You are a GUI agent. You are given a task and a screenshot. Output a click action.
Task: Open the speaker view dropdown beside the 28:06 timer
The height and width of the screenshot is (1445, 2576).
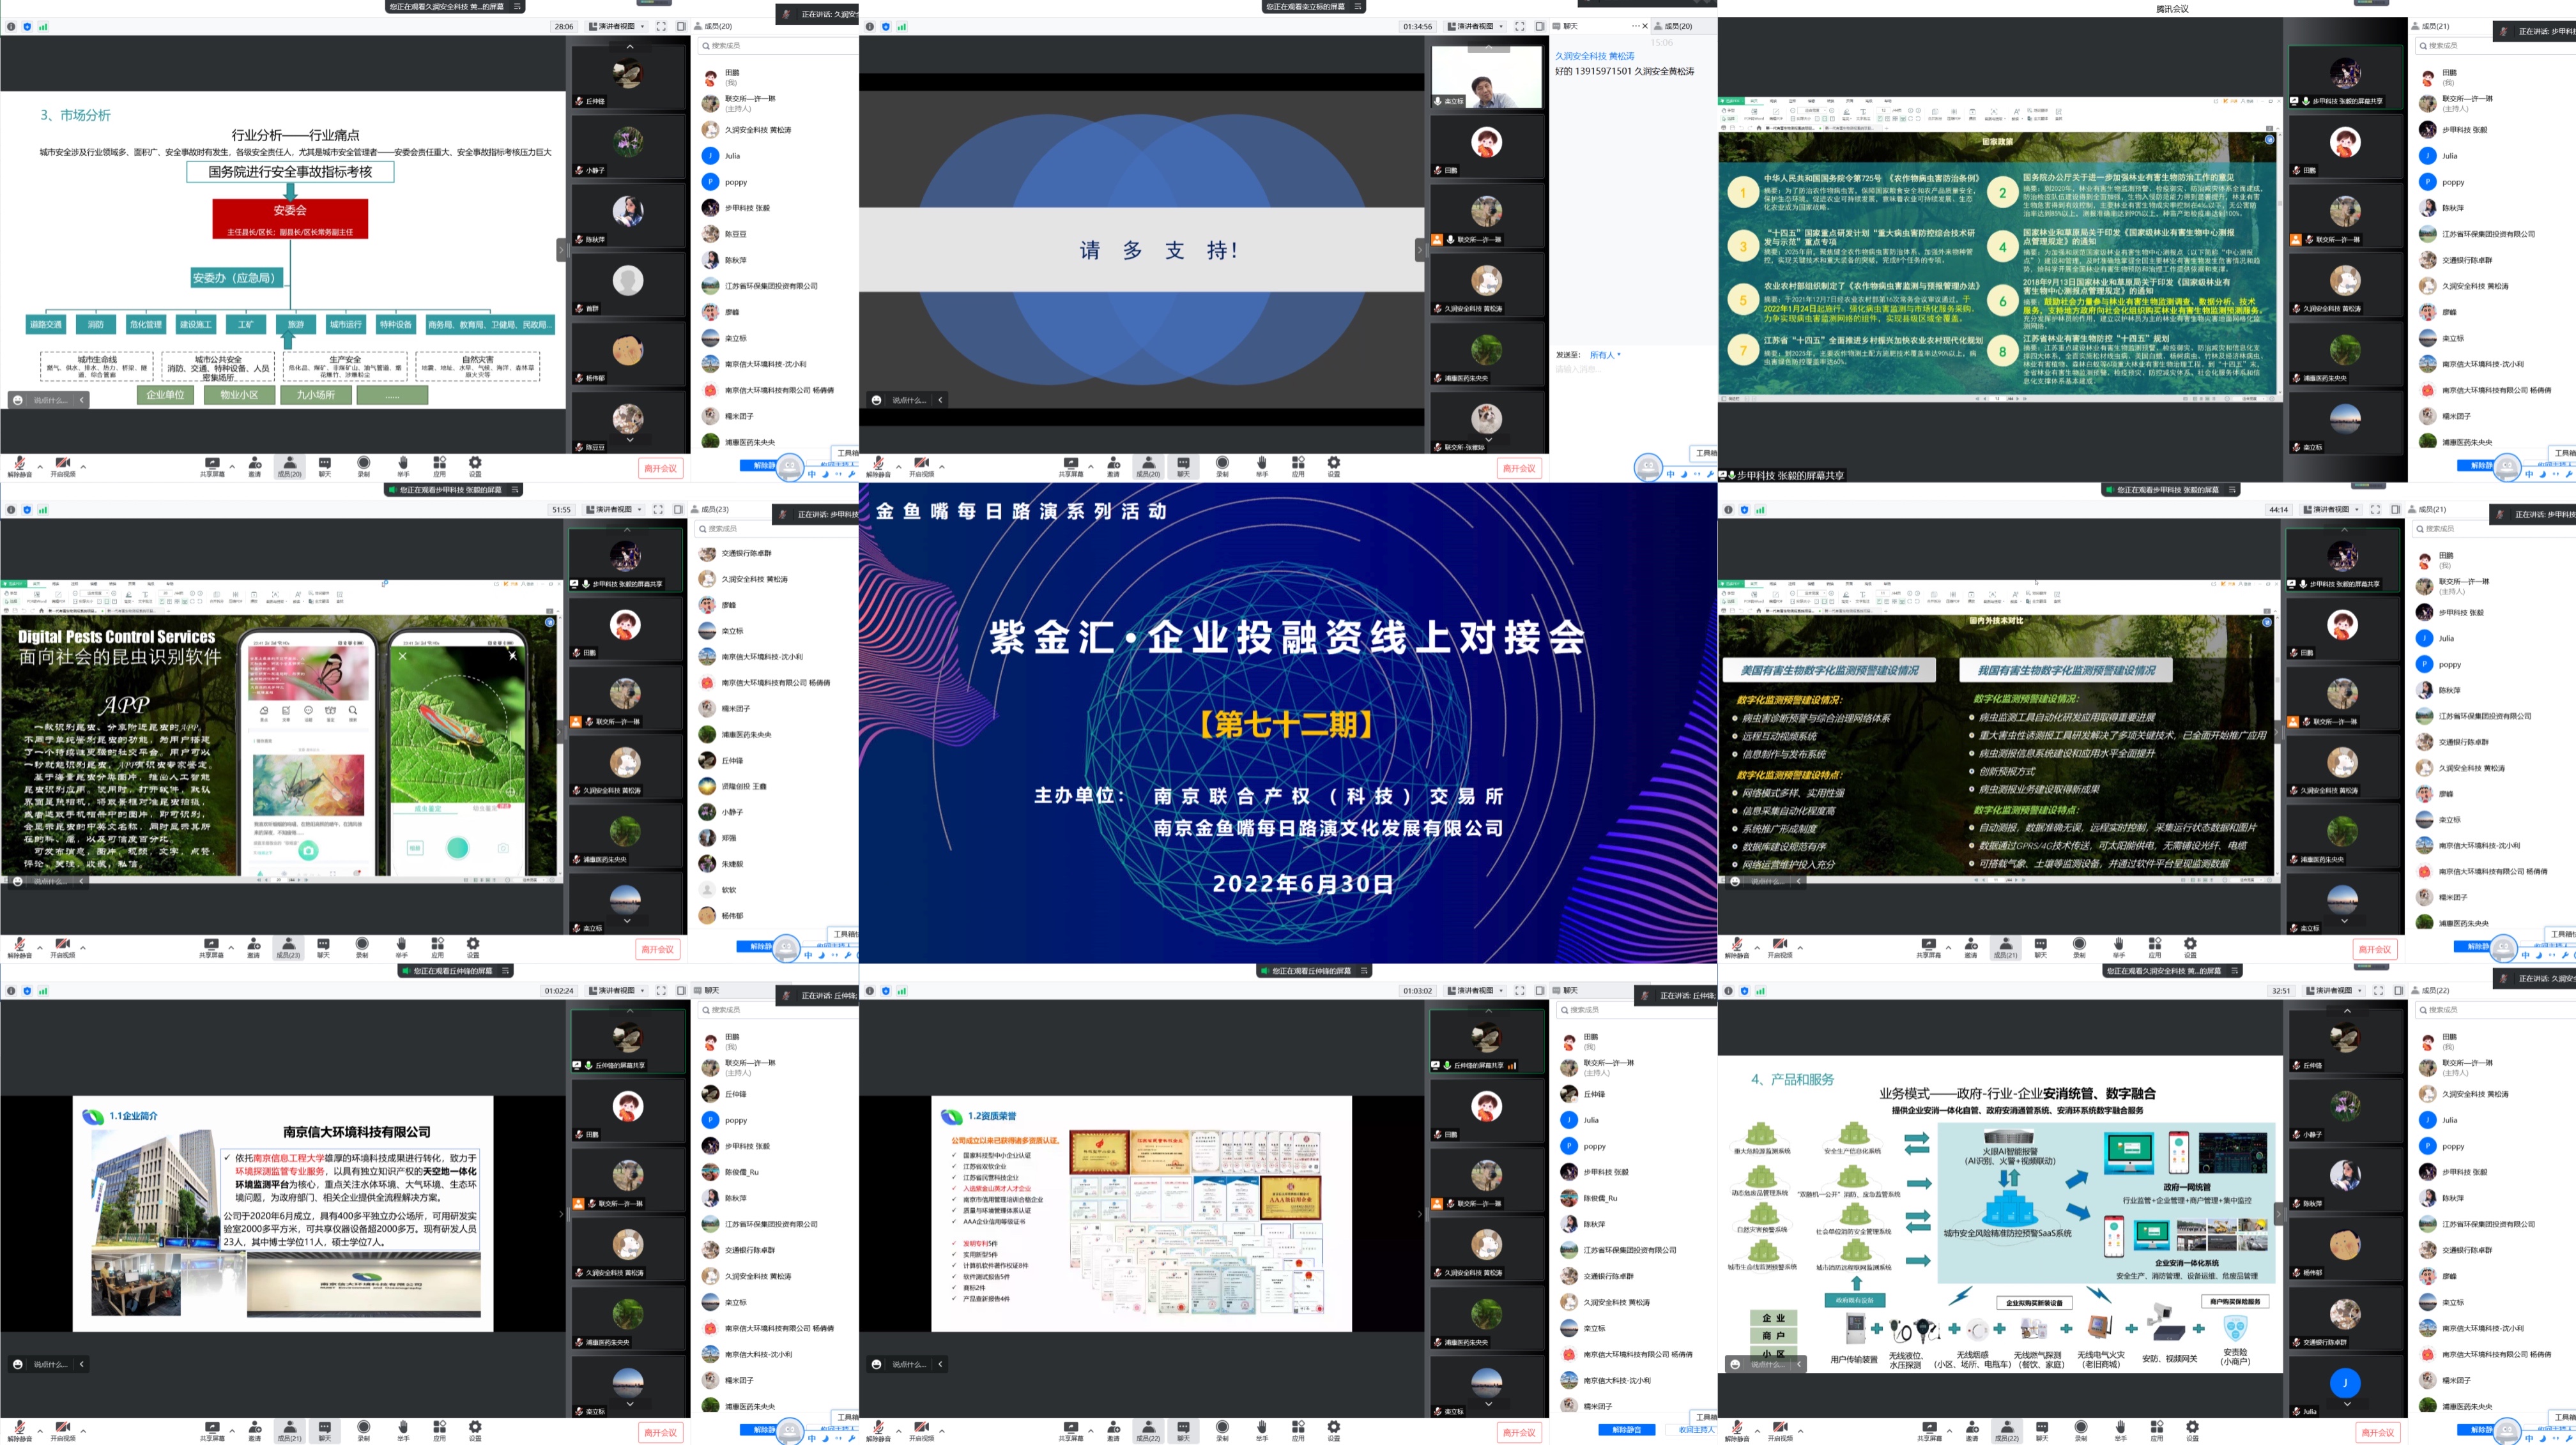pos(616,26)
